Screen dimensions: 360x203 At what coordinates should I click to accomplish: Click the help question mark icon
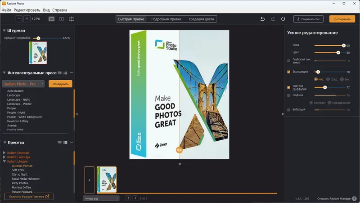point(354,199)
